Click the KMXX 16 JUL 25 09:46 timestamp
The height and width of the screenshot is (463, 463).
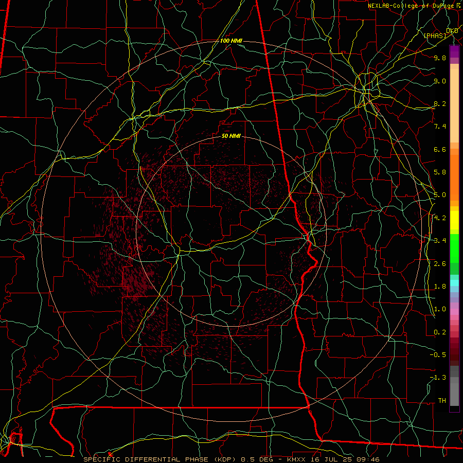tap(333, 459)
